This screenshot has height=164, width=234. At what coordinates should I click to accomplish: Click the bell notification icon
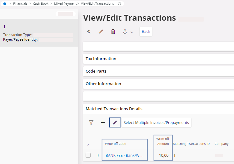pyautogui.click(x=125, y=32)
